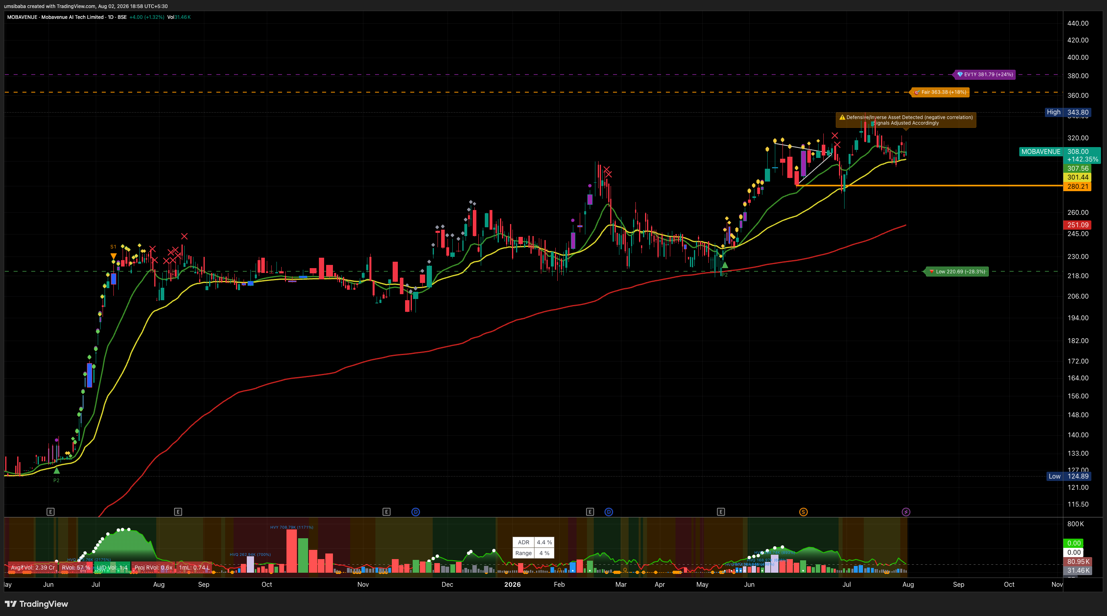1107x616 pixels.
Task: Click the 115.50 price scale label
Action: click(x=1078, y=504)
